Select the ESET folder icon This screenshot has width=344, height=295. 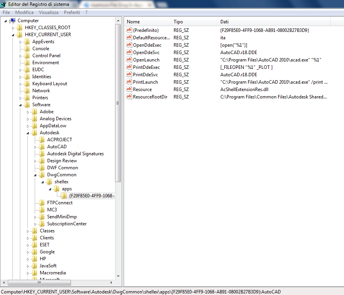coord(34,245)
